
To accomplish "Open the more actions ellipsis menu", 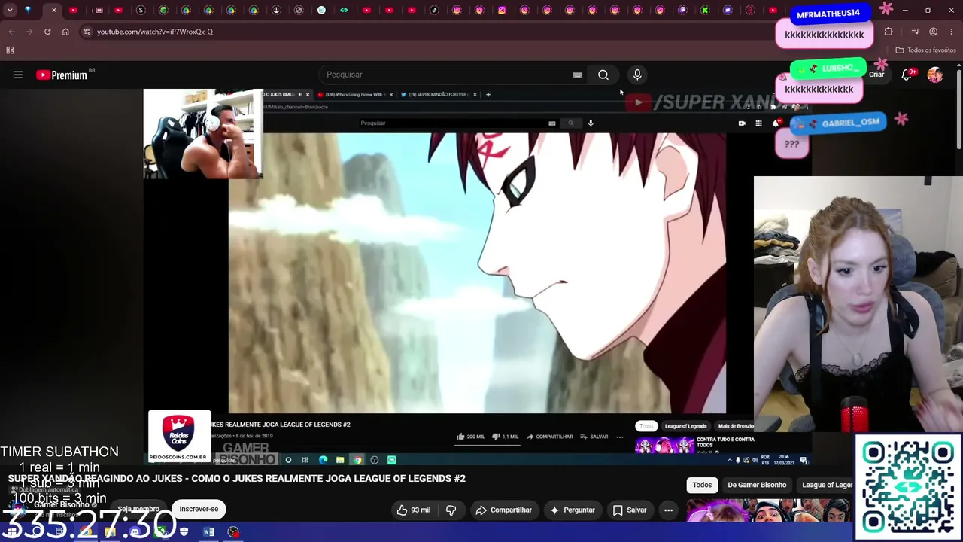I will pos(668,510).
